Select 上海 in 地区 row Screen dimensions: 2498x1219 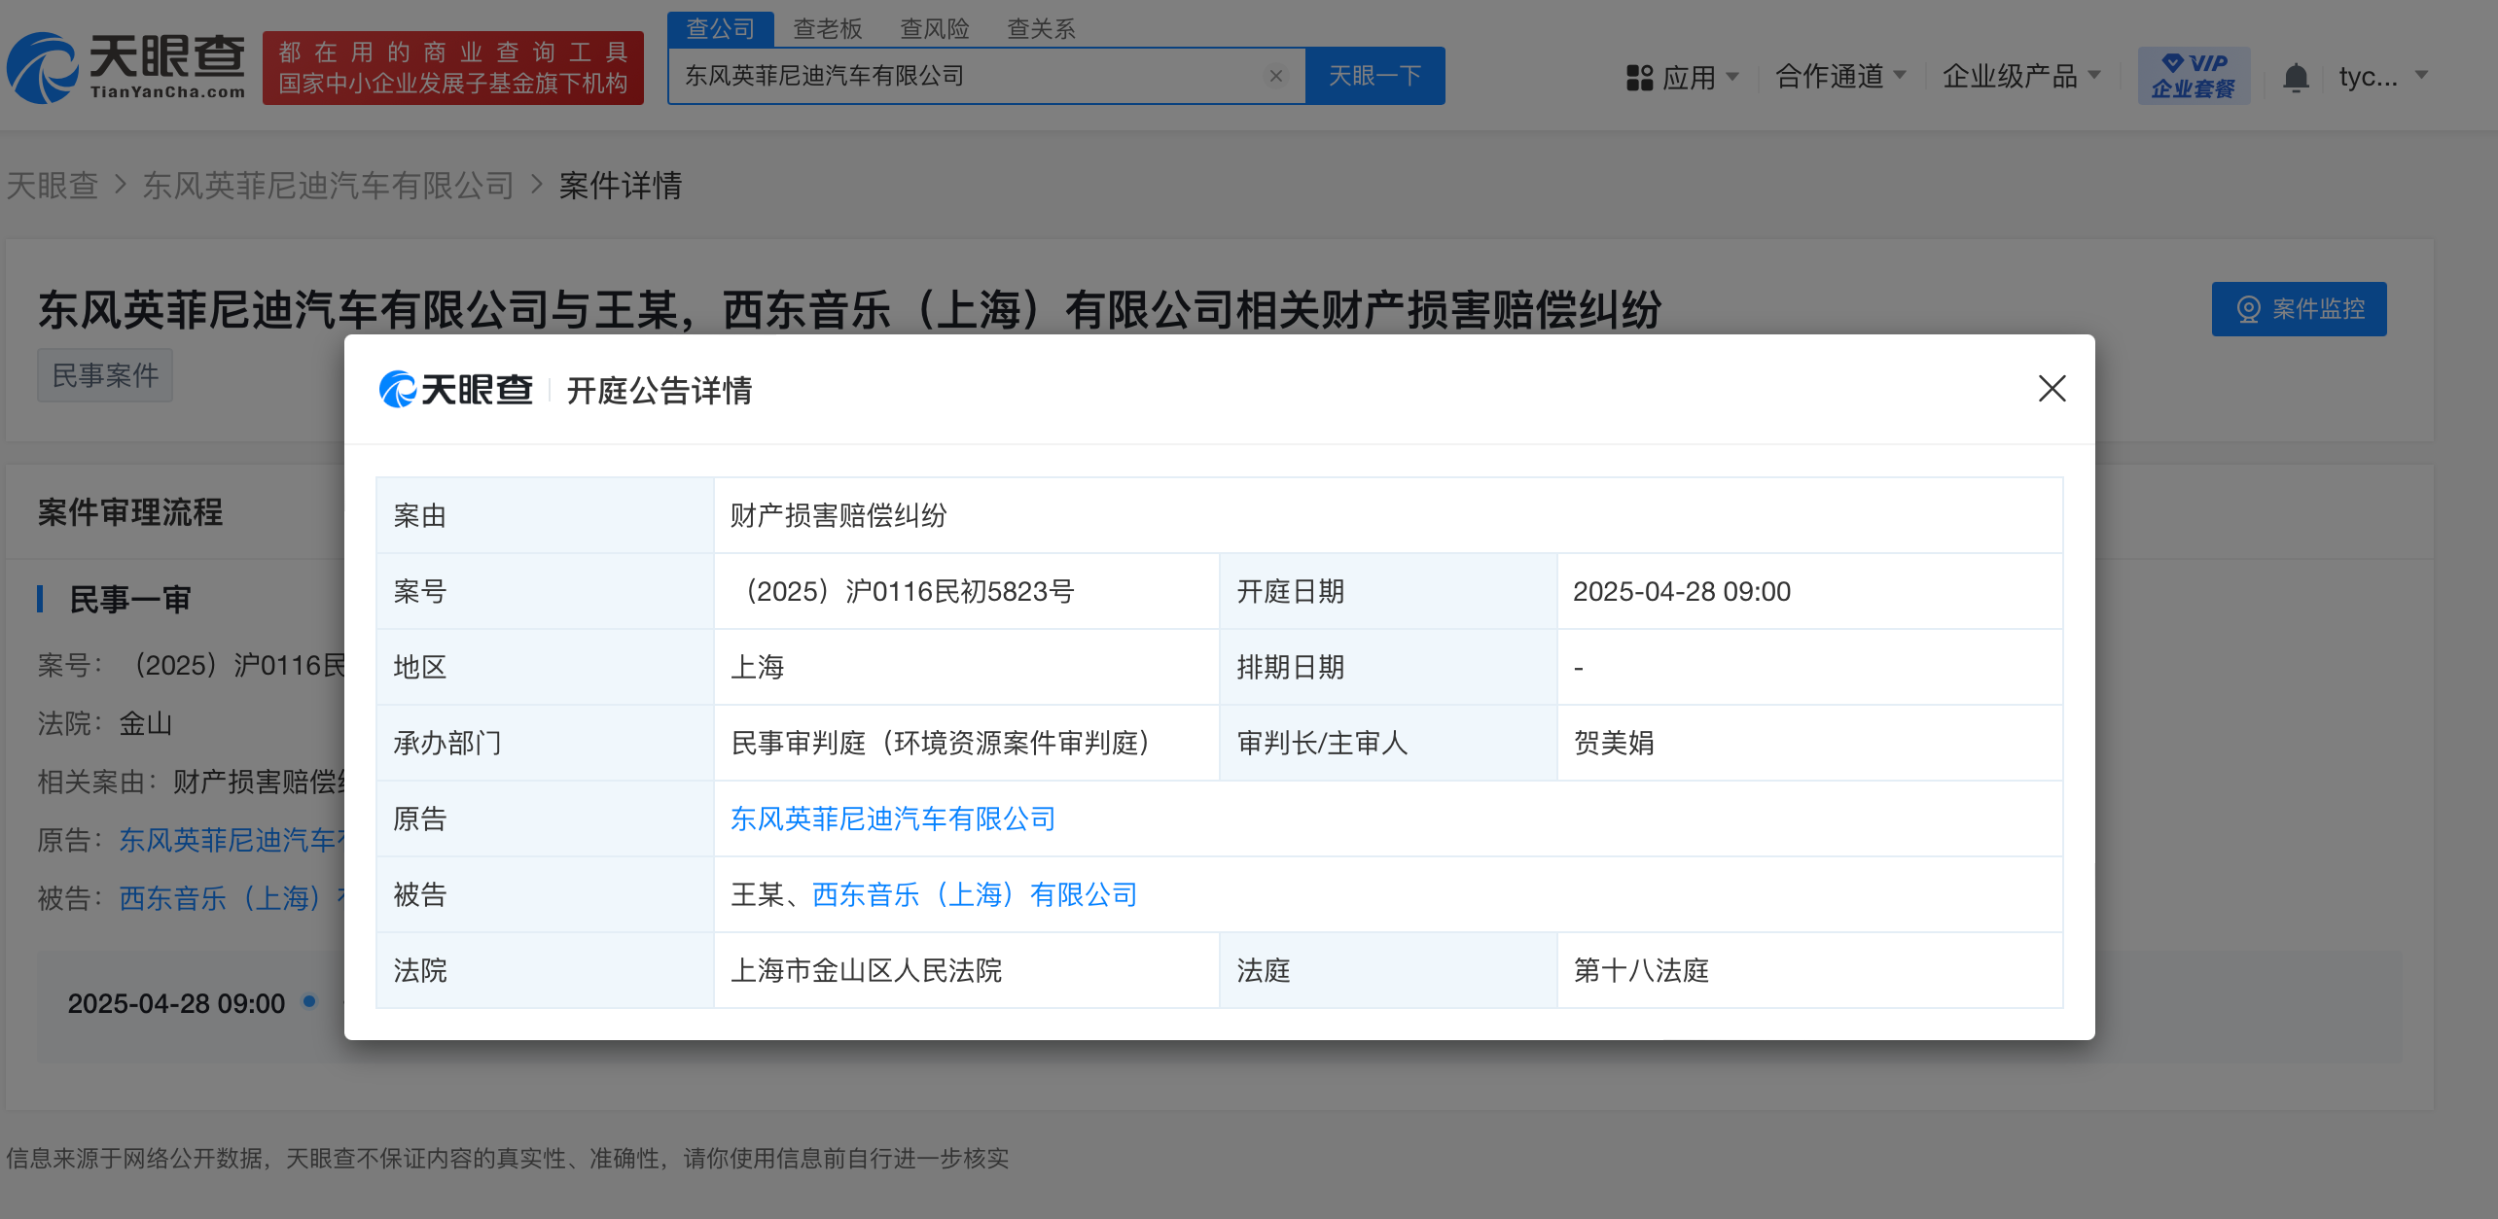point(757,667)
